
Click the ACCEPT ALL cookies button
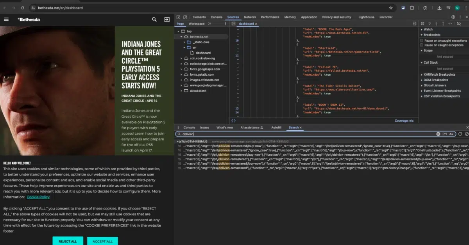tap(102, 241)
